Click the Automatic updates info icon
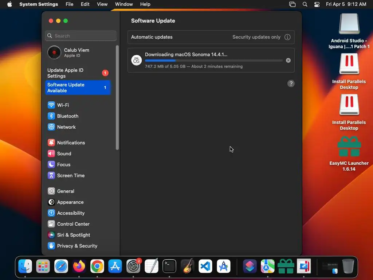 287,37
